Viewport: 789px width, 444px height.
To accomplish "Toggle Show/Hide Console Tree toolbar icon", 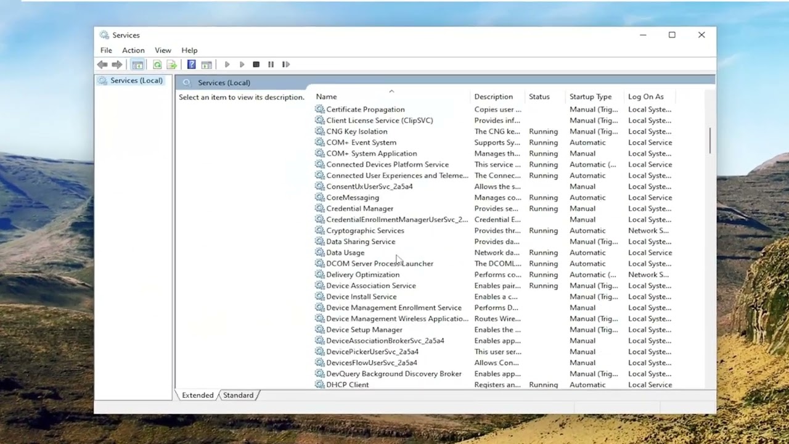I will 137,65.
